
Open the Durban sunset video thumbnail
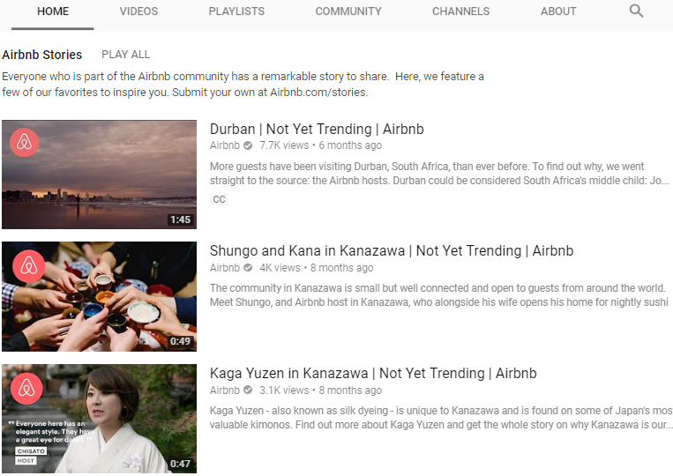pyautogui.click(x=99, y=175)
